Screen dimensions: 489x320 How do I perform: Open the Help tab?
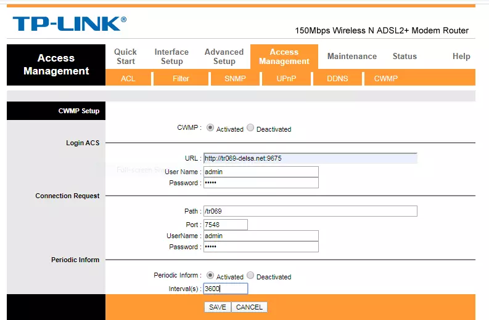point(461,57)
